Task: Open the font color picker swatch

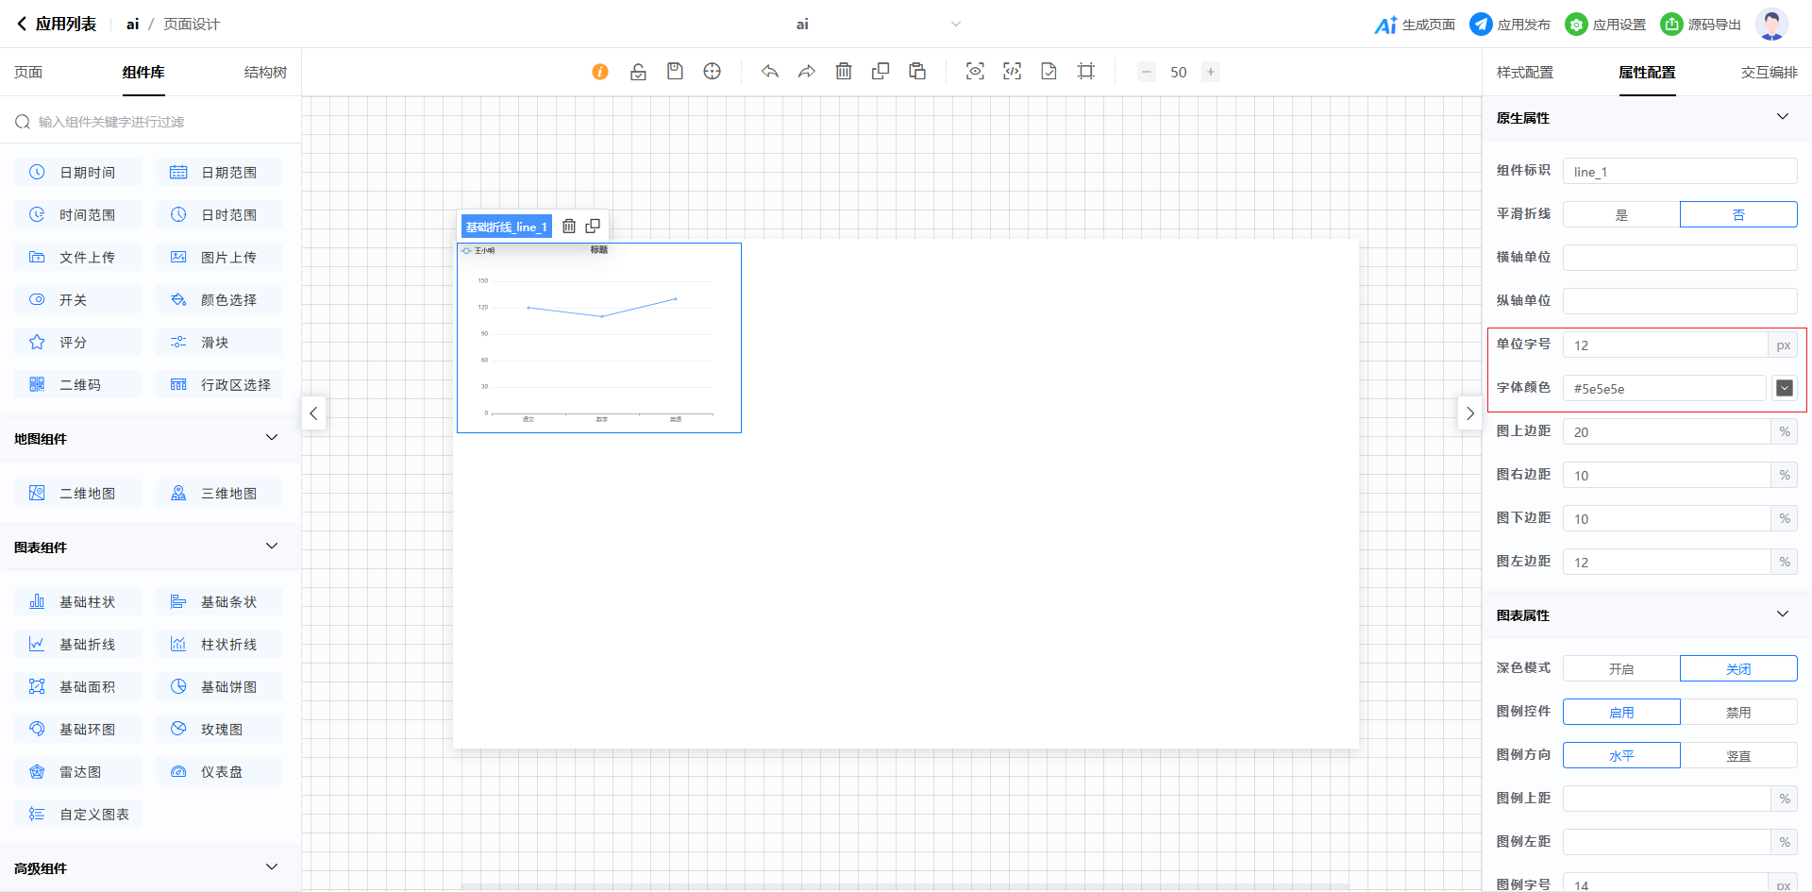Action: pos(1784,388)
